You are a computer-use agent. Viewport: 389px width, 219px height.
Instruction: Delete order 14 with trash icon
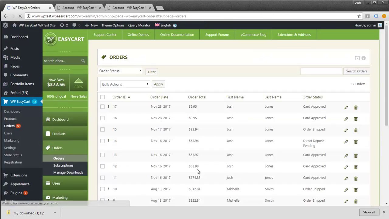click(356, 141)
